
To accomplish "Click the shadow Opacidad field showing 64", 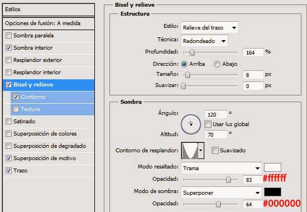I will pyautogui.click(x=252, y=204).
